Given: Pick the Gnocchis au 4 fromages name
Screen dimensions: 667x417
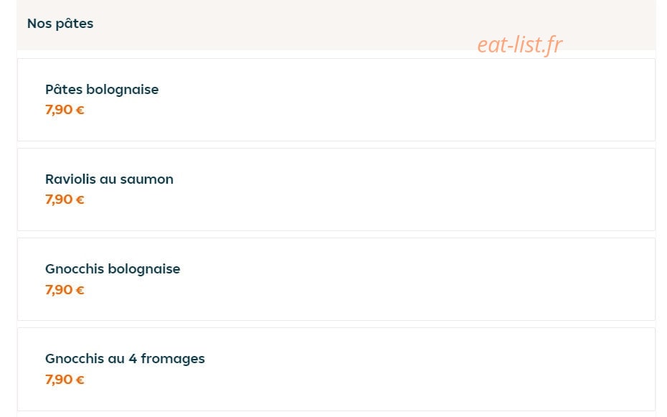Looking at the screenshot, I should pos(125,359).
